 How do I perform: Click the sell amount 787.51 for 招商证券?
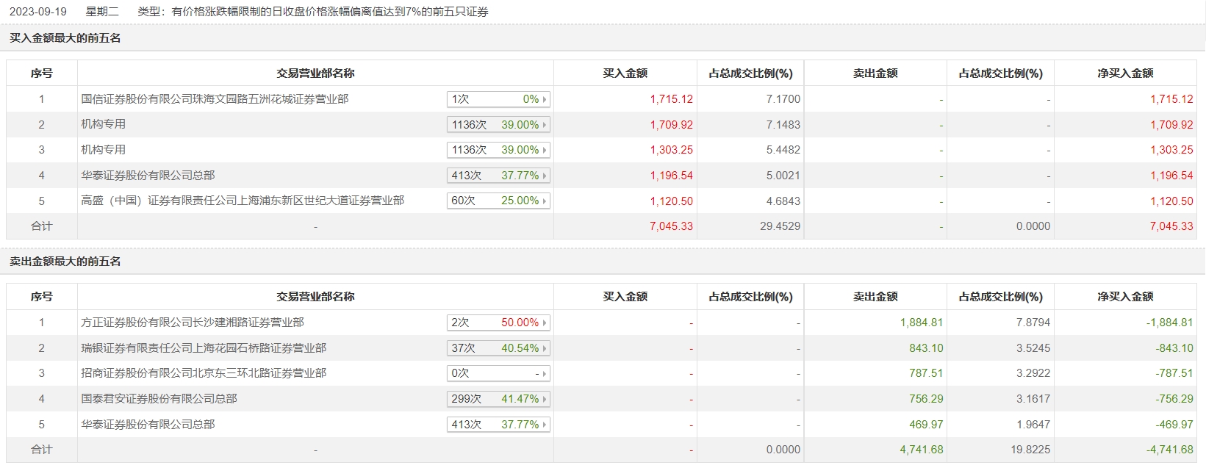(926, 373)
